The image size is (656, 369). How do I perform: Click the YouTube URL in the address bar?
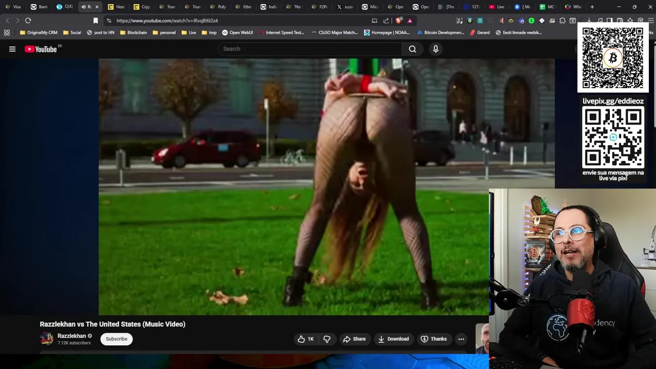pyautogui.click(x=167, y=20)
